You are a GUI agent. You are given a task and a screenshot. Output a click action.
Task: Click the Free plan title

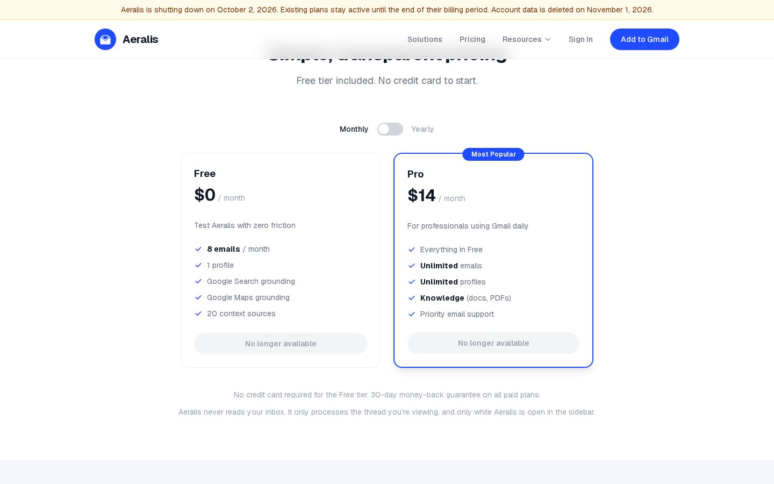205,174
